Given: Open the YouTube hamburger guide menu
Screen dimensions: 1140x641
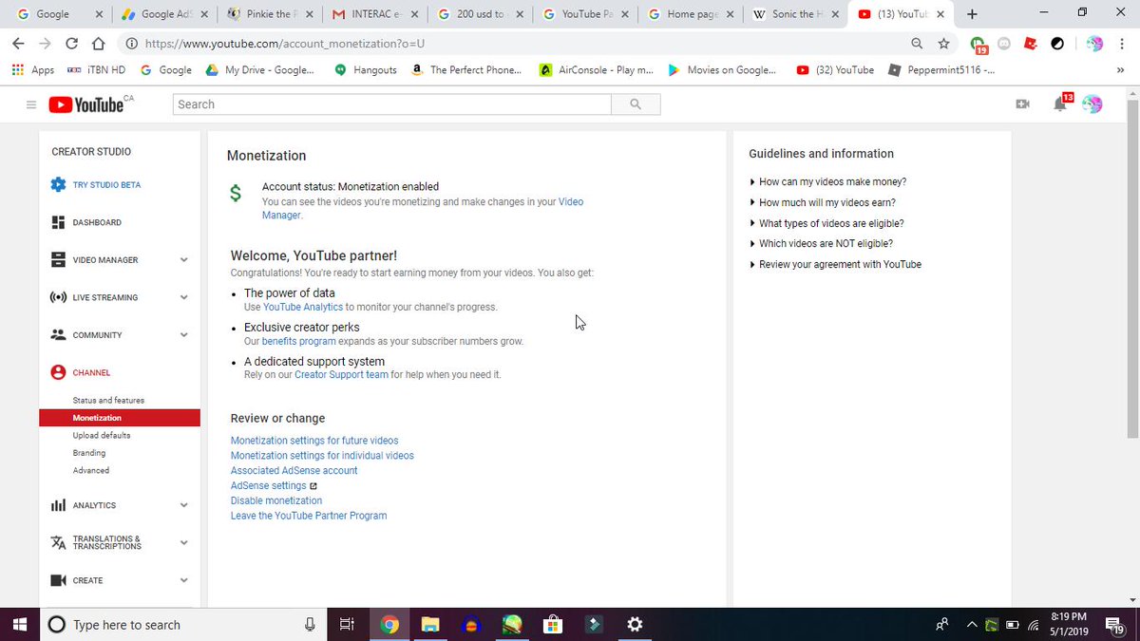Looking at the screenshot, I should (x=31, y=104).
